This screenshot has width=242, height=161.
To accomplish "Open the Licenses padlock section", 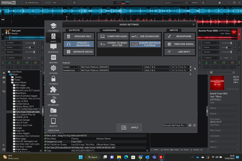I will (x=53, y=80).
